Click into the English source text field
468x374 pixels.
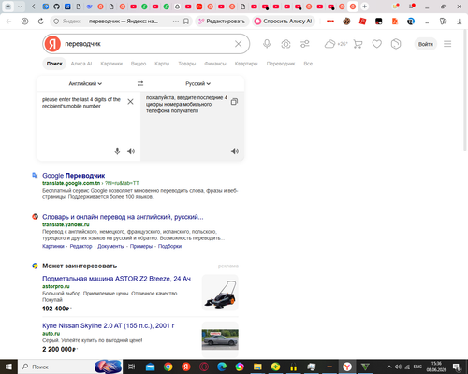pyautogui.click(x=81, y=122)
